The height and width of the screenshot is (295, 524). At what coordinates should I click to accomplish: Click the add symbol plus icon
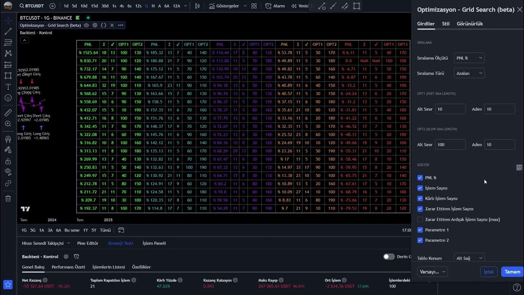[x=52, y=6]
